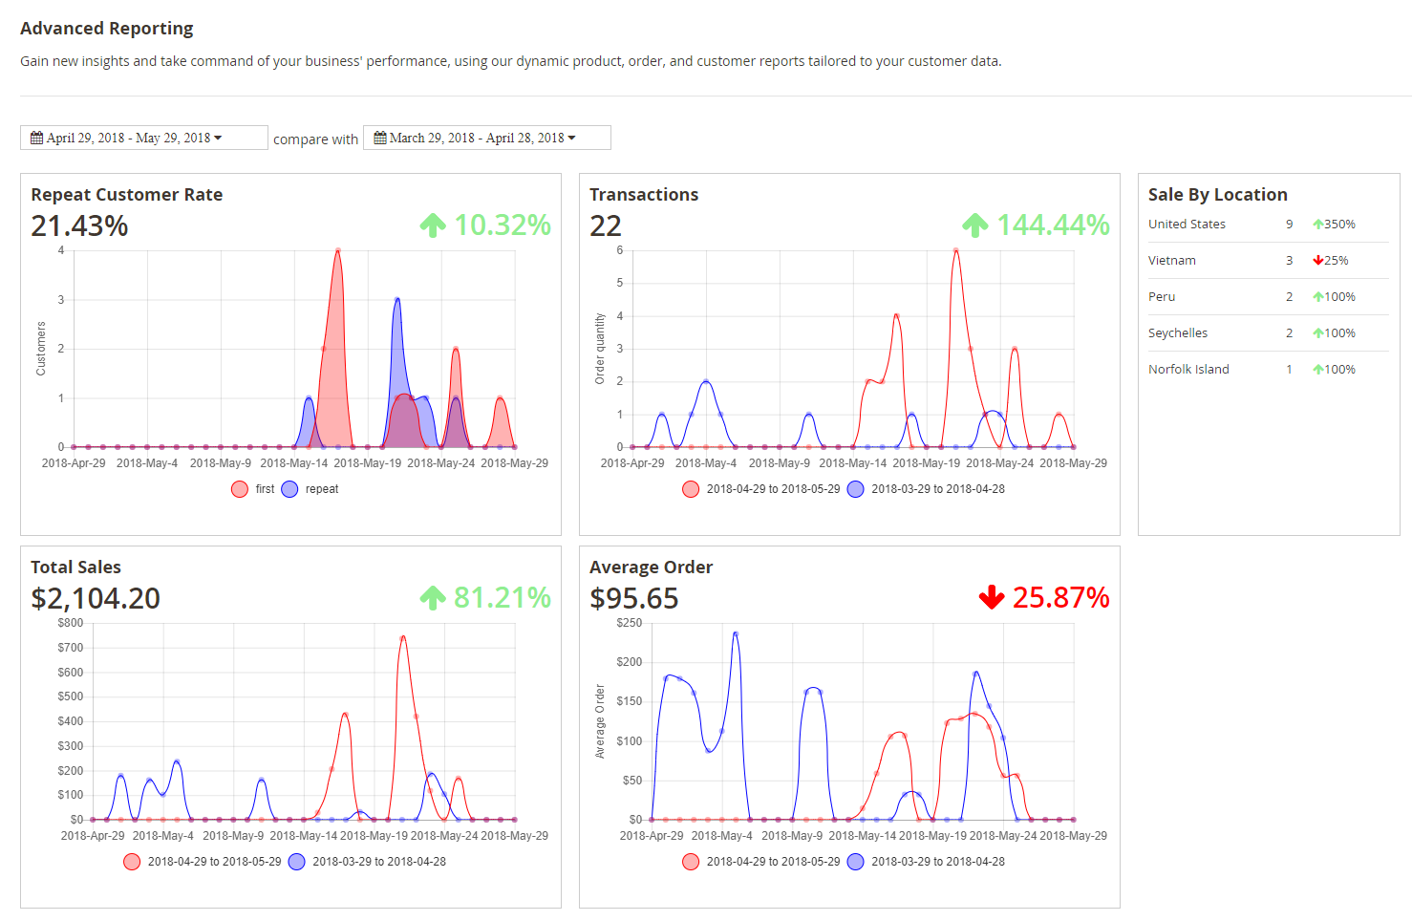
Task: Click the $2,104.20 Total Sales value
Action: point(96,599)
